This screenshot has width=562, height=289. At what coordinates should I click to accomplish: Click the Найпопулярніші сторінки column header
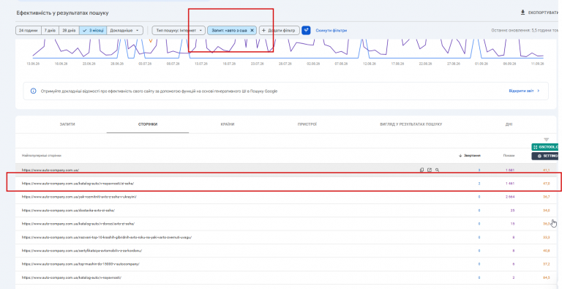(42, 156)
